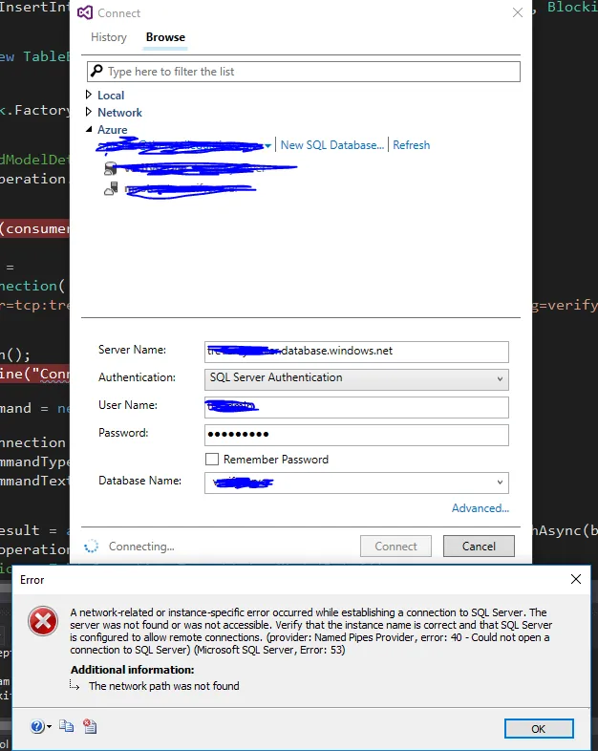Open the Advanced... connection properties link
598x751 pixels.
(481, 508)
